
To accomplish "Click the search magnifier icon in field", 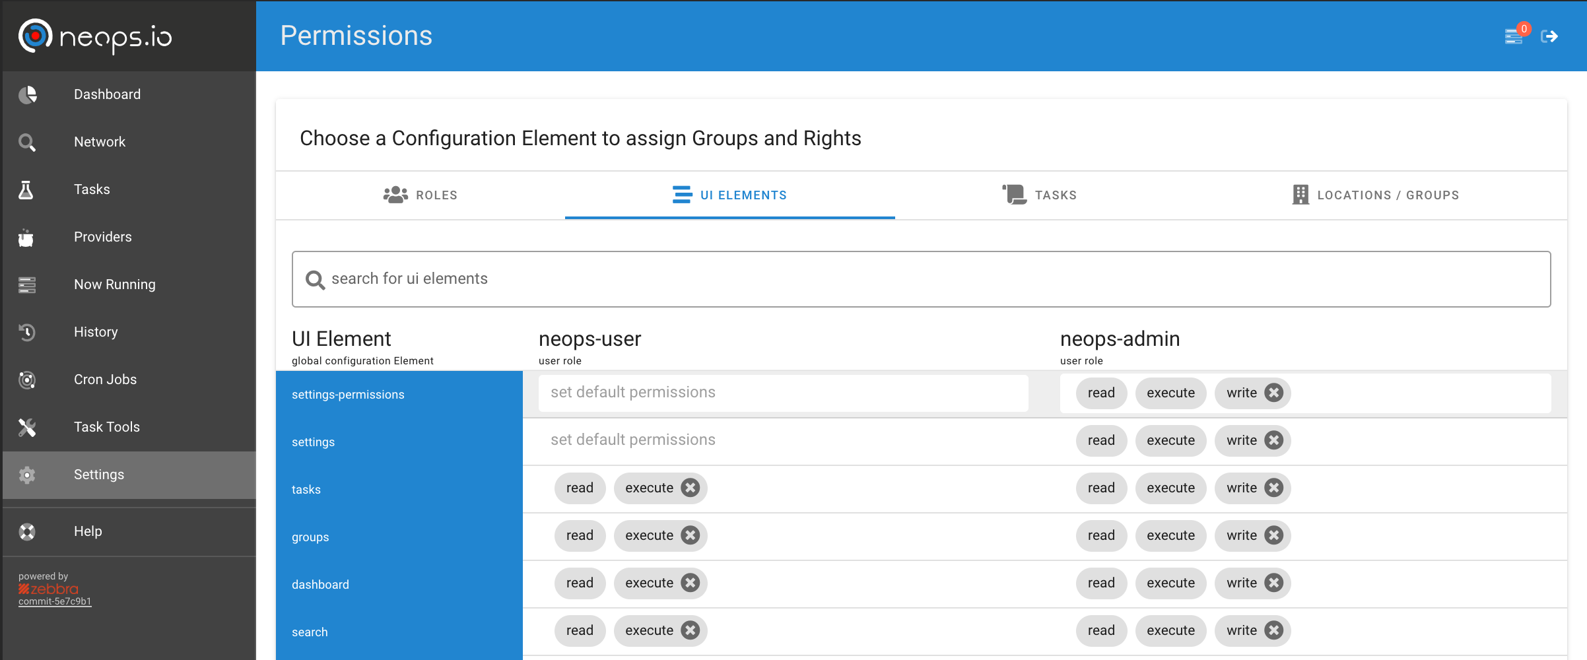I will (x=315, y=280).
